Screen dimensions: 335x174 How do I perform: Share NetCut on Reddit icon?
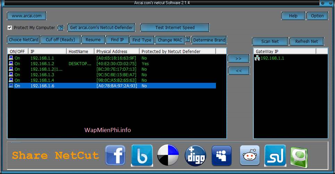coord(250,155)
